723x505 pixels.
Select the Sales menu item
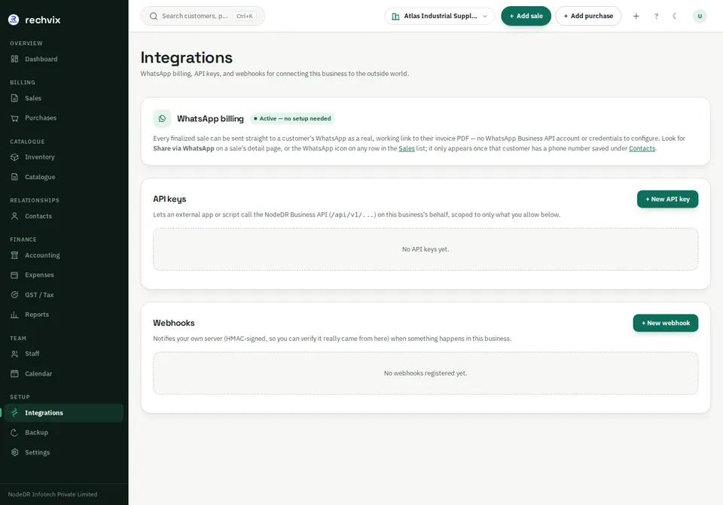63,98
